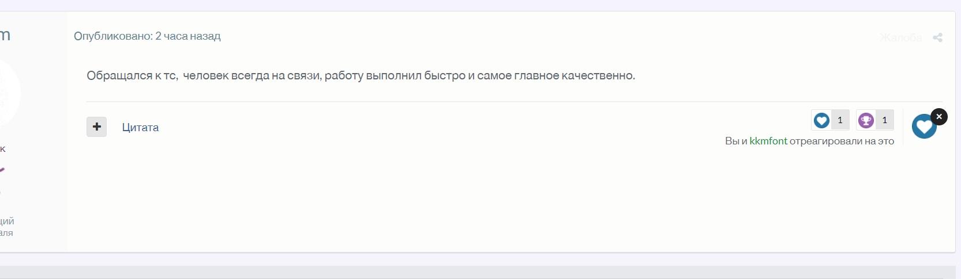Click the small blue heart reaction icon
This screenshot has width=961, height=279.
[821, 120]
